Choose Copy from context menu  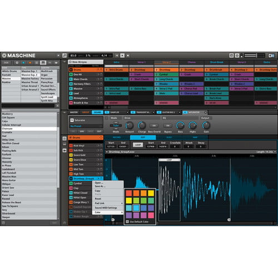coord(108,191)
